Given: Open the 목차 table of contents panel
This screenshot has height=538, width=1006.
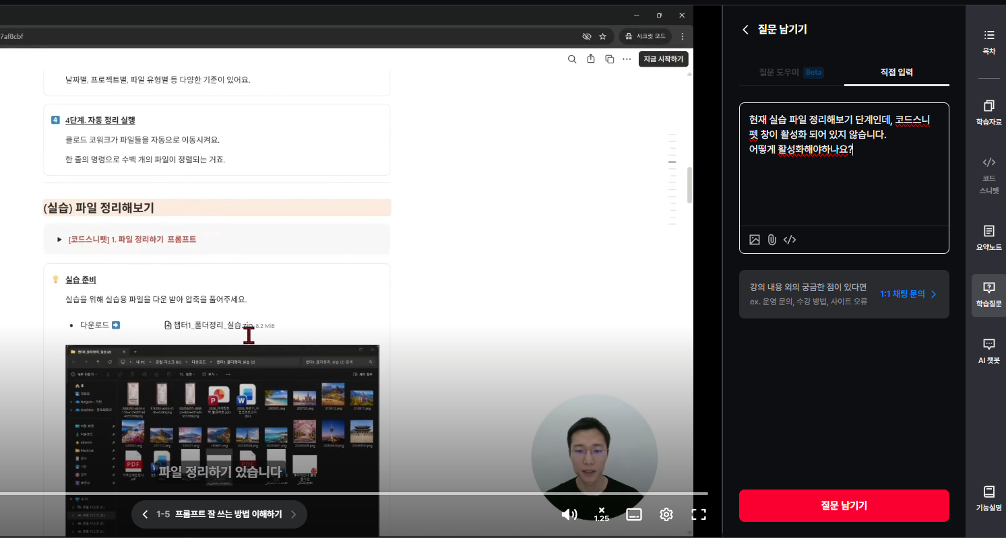Looking at the screenshot, I should tap(988, 42).
